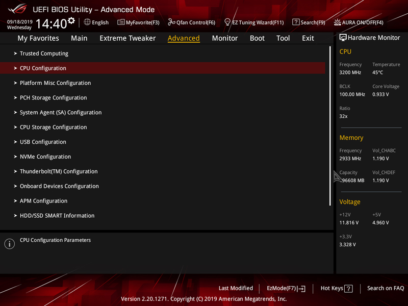Click the memory frequency 2933 MHz value
408x306 pixels.
point(350,159)
